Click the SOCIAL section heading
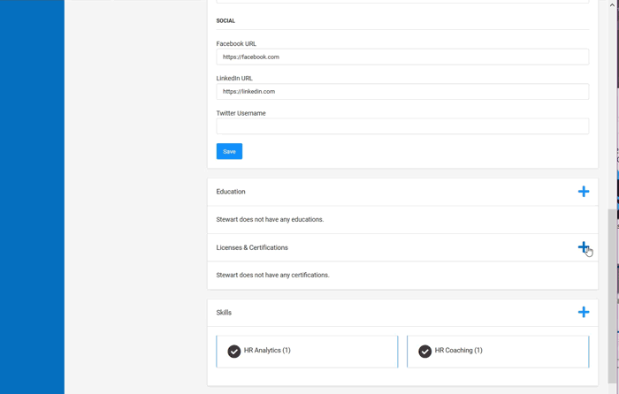 click(x=225, y=21)
